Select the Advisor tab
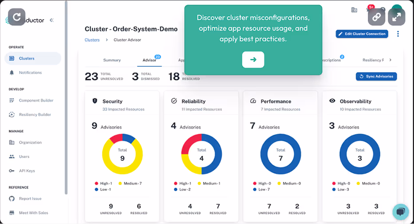Screen dimensions: 414x224 pyautogui.click(x=150, y=60)
